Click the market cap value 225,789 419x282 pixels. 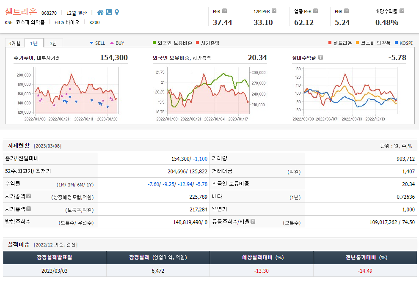pyautogui.click(x=198, y=197)
